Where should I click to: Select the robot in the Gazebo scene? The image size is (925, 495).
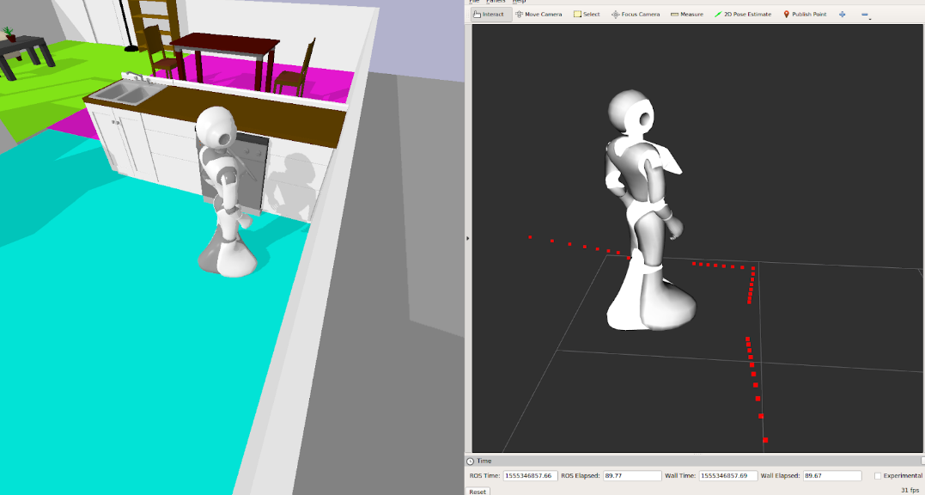226,192
